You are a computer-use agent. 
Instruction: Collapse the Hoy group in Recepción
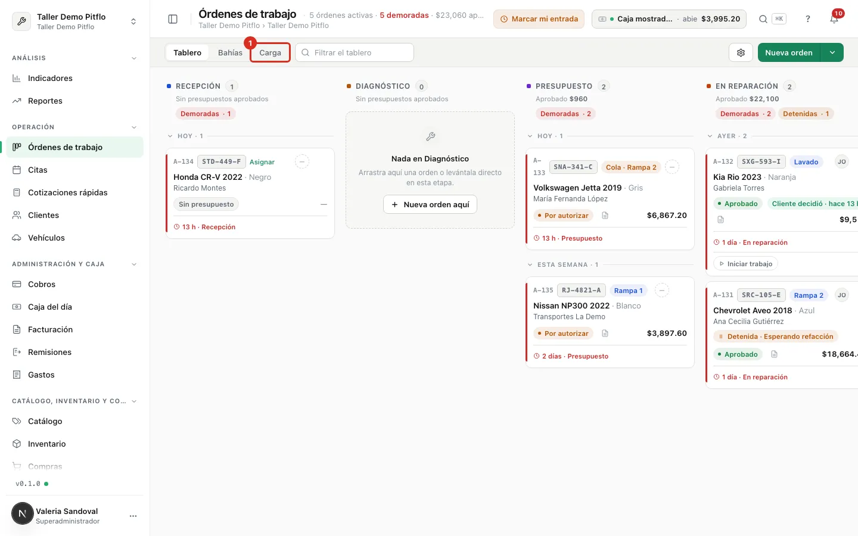pos(170,136)
